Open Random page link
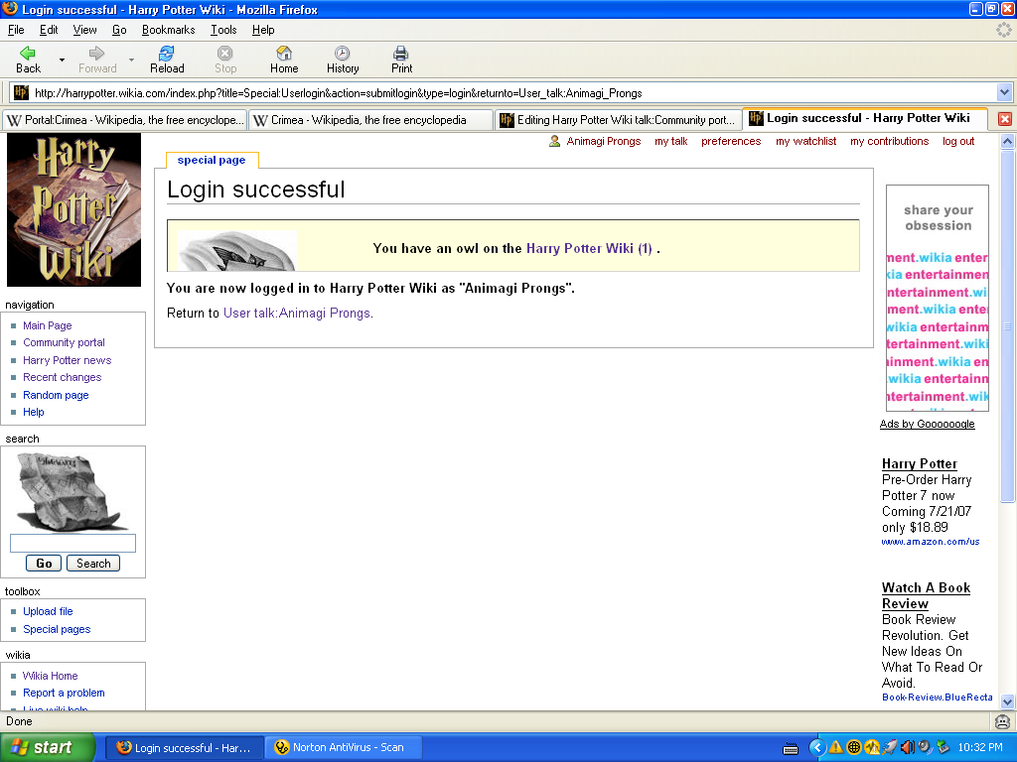This screenshot has height=762, width=1017. pyautogui.click(x=56, y=395)
